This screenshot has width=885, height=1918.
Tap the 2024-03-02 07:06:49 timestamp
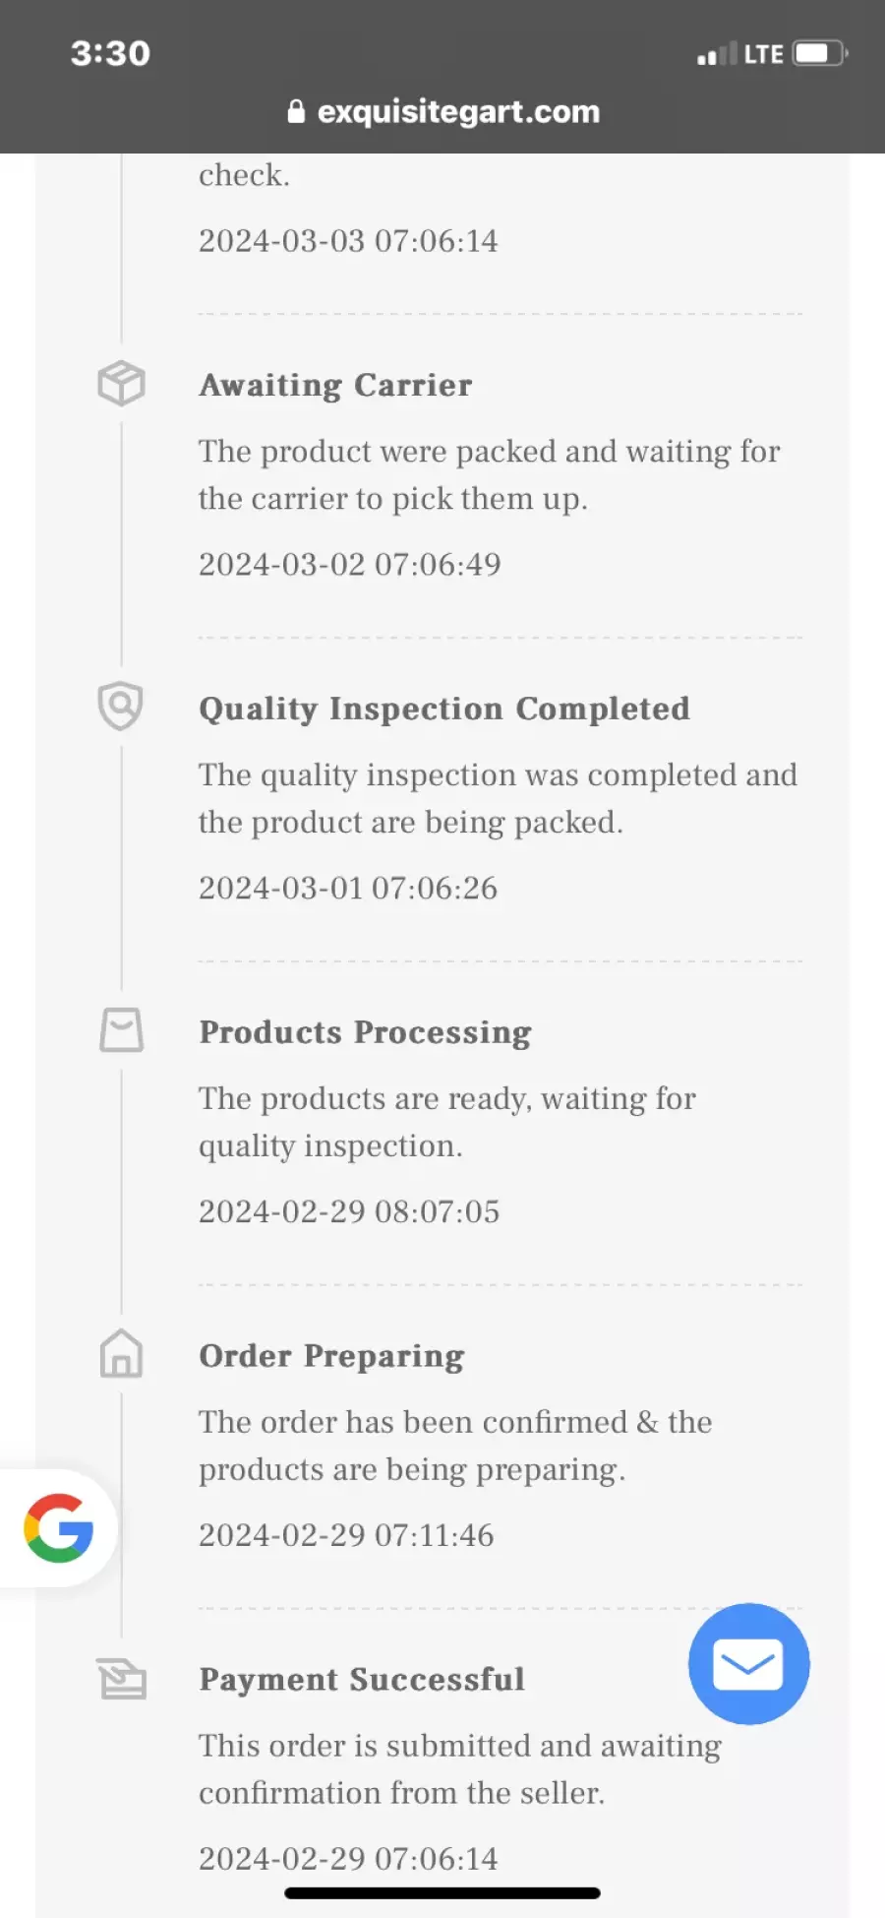[350, 564]
